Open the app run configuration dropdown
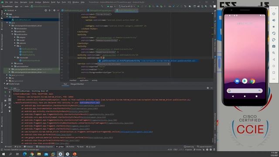Screen dimensions: 279x157 [111, 6]
